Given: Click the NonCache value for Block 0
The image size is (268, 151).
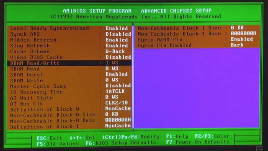Looking at the screenshot, I should pyautogui.click(x=118, y=109).
